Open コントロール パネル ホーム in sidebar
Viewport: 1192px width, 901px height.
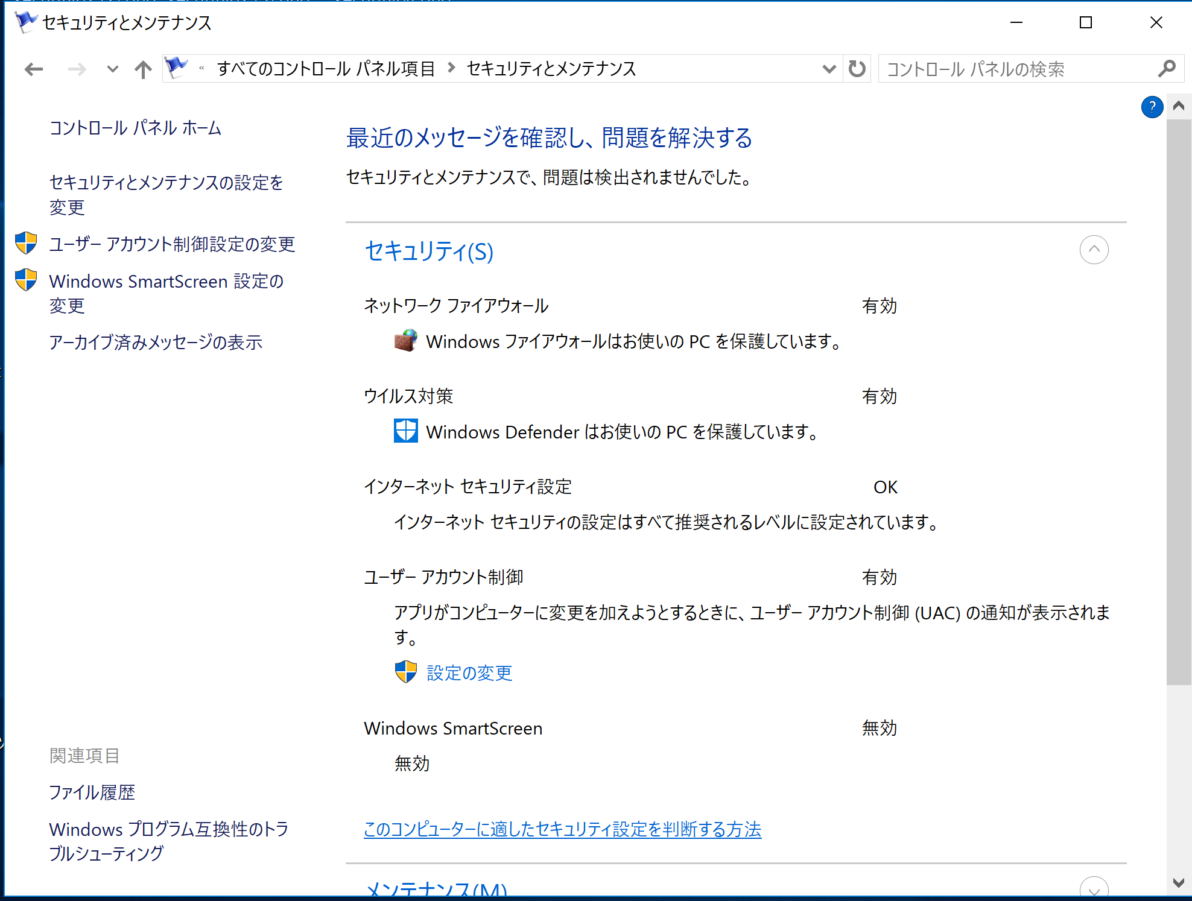(135, 128)
